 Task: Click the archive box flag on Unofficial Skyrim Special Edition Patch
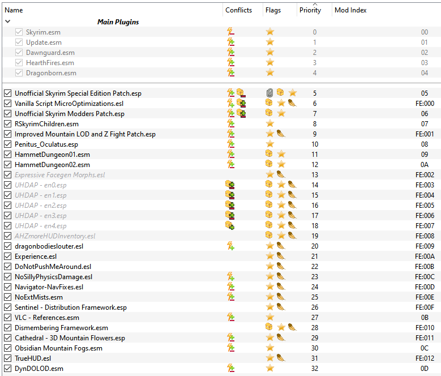click(x=280, y=92)
